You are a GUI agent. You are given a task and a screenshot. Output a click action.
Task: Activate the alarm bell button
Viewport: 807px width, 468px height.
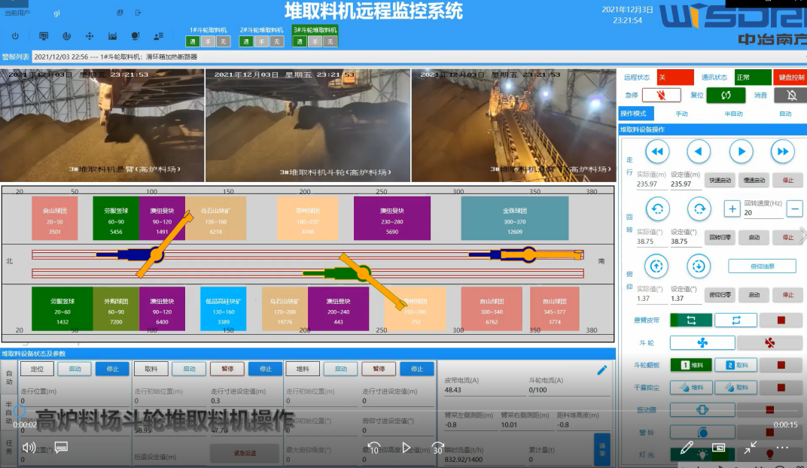point(702,432)
